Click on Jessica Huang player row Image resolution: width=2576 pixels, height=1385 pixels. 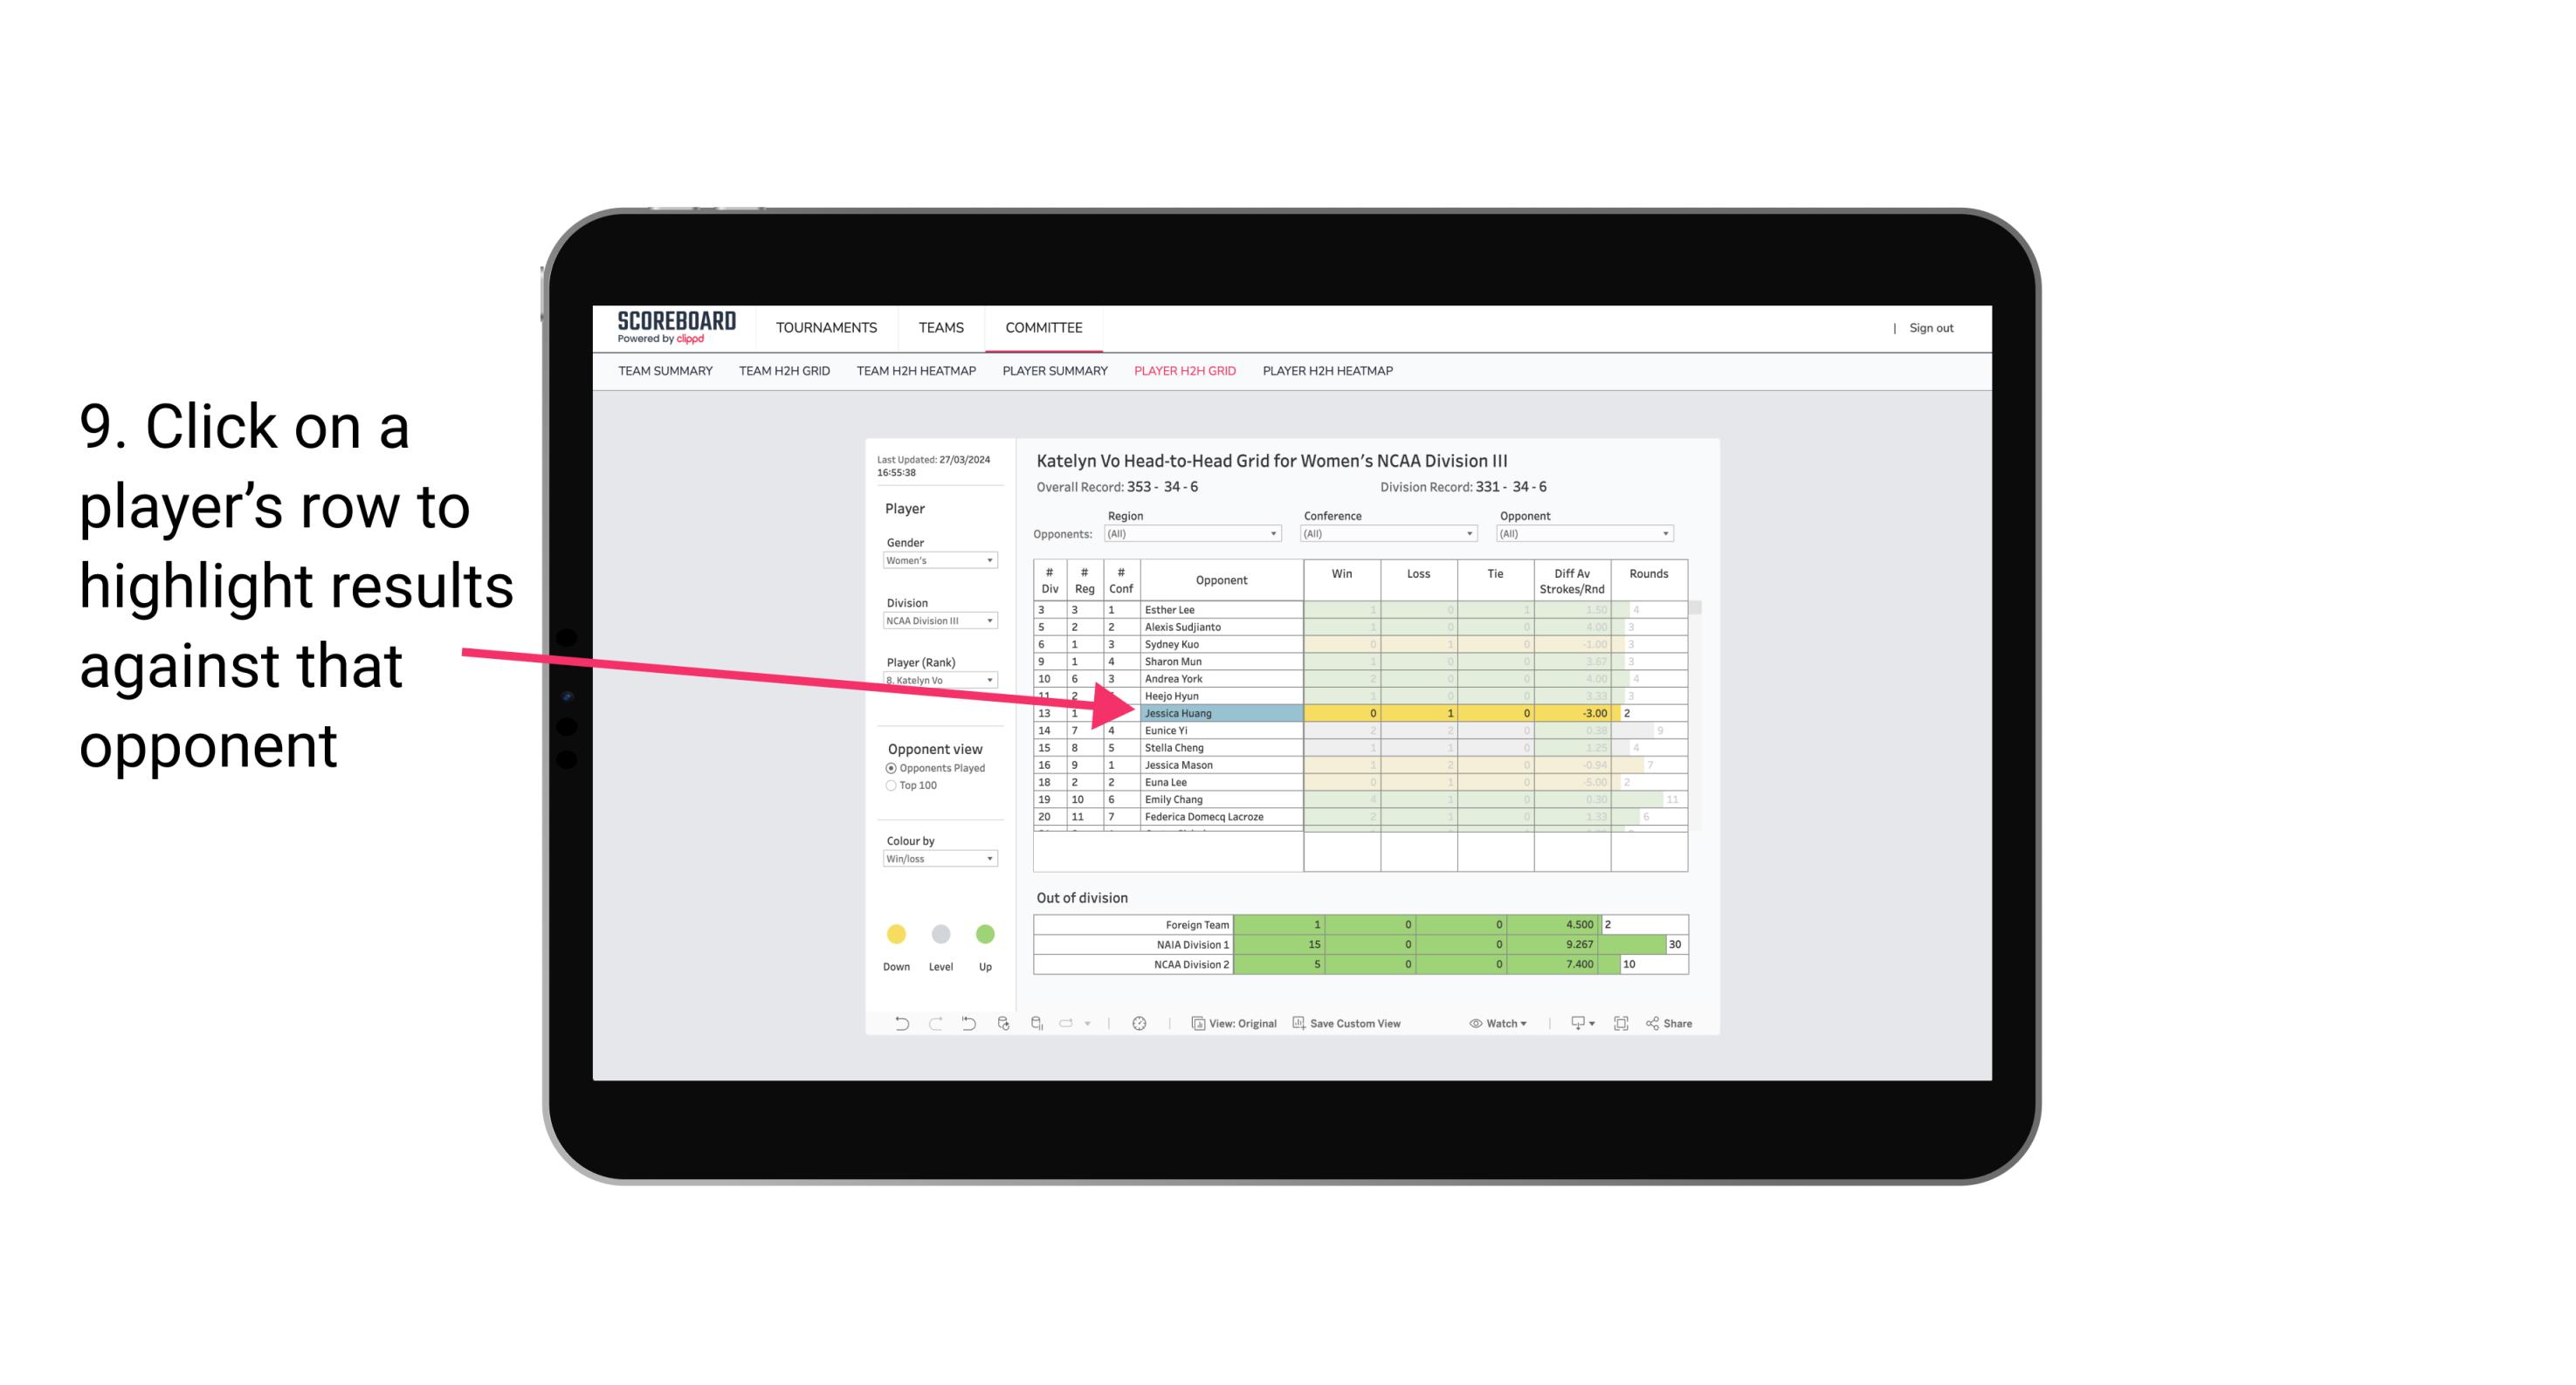[x=1216, y=711]
